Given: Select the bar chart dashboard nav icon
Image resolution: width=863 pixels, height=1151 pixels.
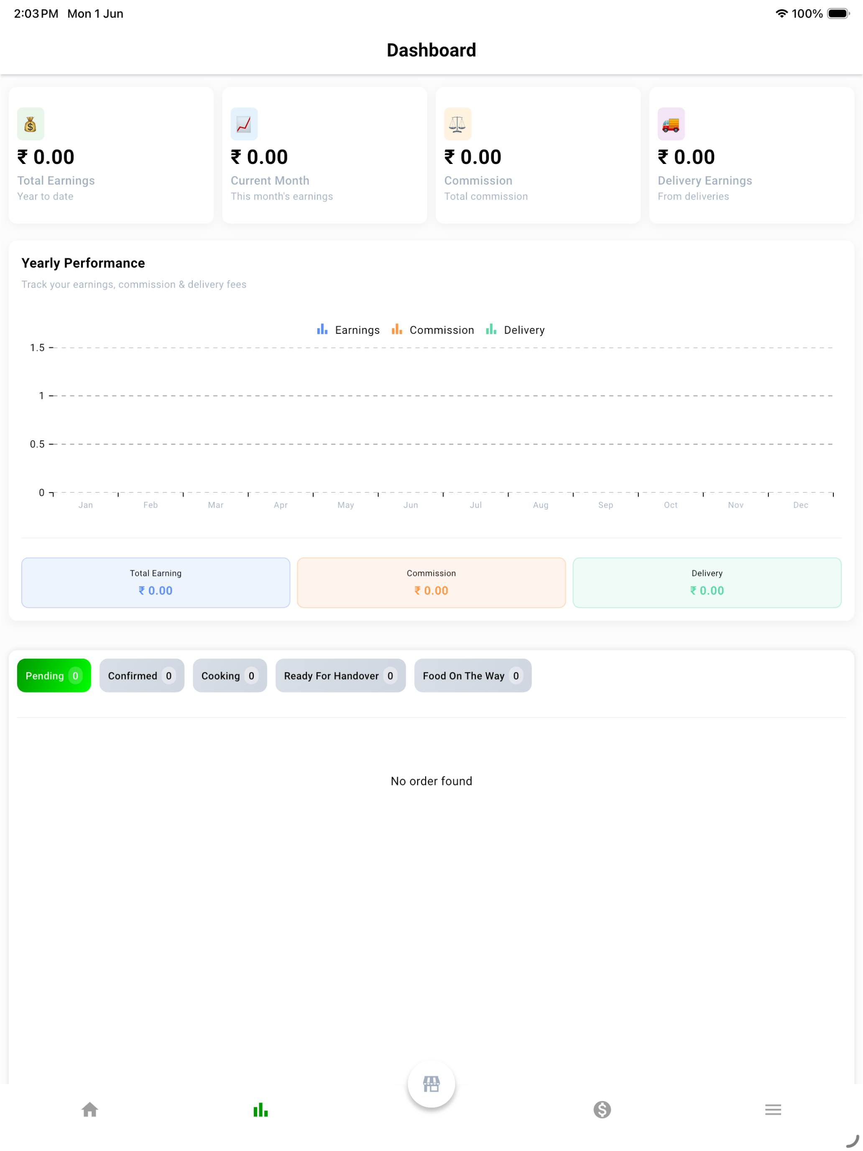Looking at the screenshot, I should (260, 1109).
